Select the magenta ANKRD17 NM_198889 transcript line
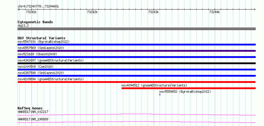 (x=136, y=122)
